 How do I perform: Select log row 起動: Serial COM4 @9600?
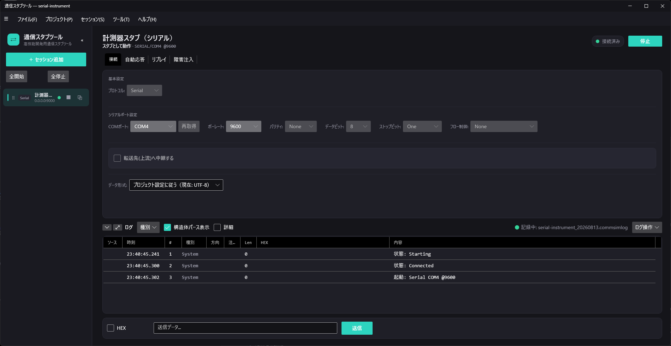[379, 278]
